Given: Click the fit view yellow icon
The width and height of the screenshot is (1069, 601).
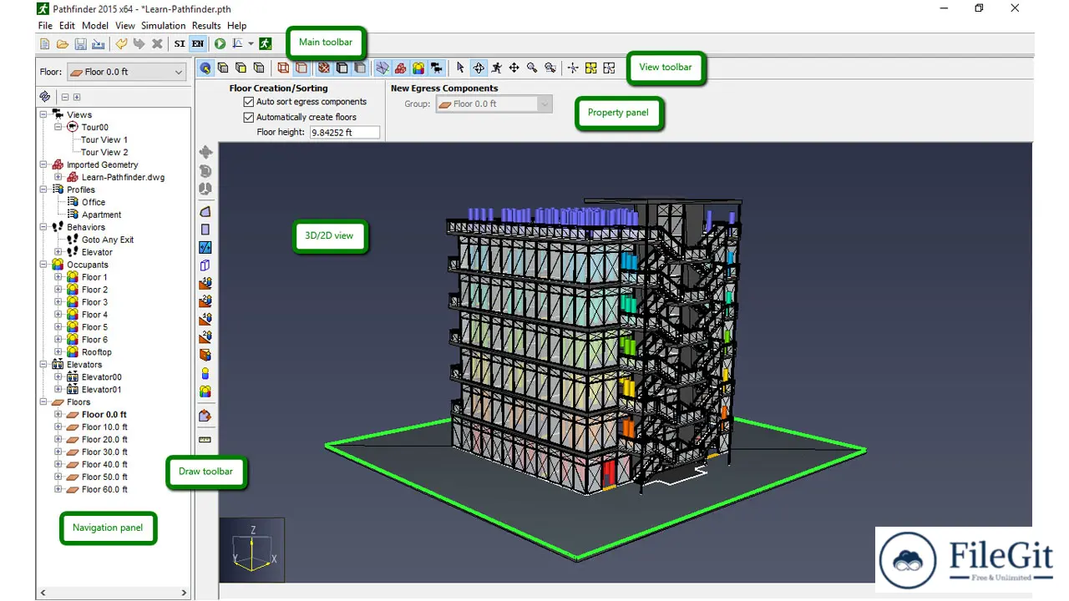Looking at the screenshot, I should (591, 68).
